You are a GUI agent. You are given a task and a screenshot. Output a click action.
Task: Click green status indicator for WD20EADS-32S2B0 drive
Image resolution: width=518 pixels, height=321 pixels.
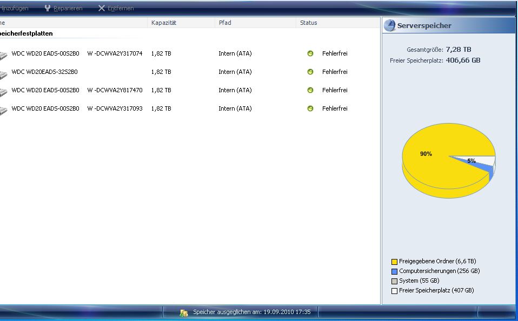pos(310,72)
